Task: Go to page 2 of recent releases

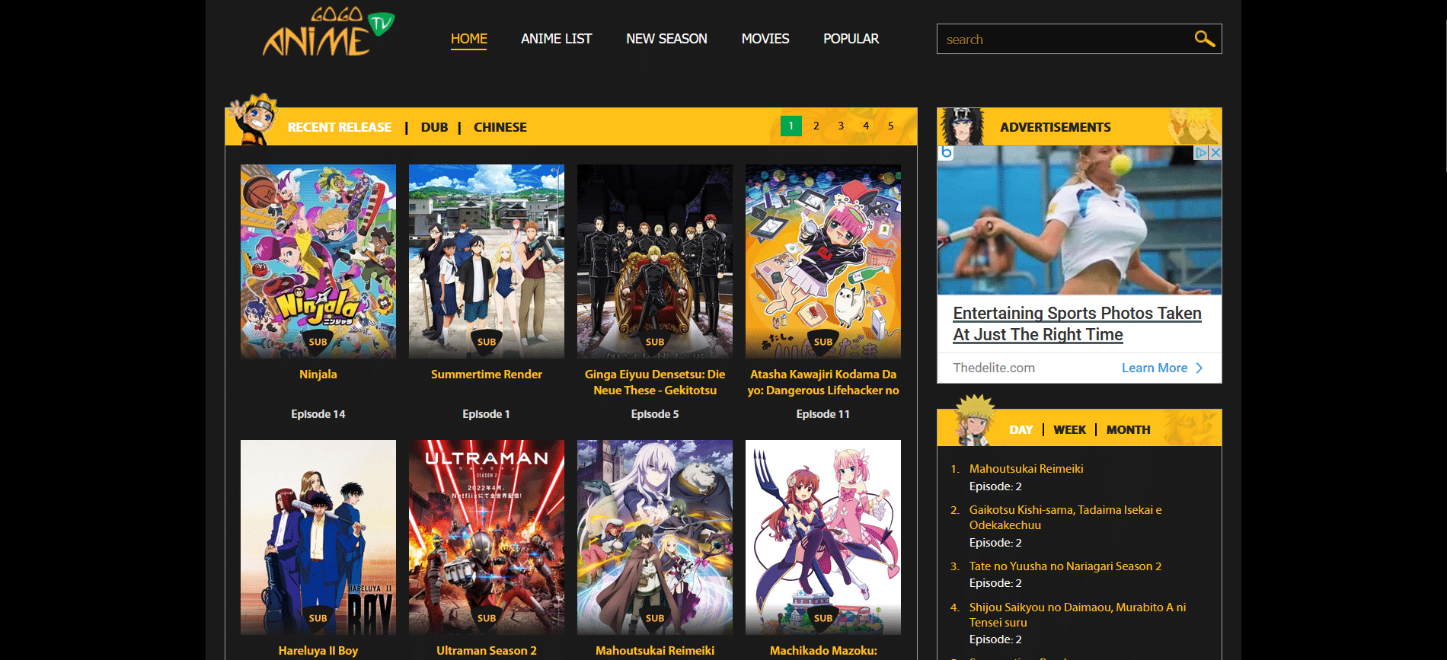Action: coord(816,126)
